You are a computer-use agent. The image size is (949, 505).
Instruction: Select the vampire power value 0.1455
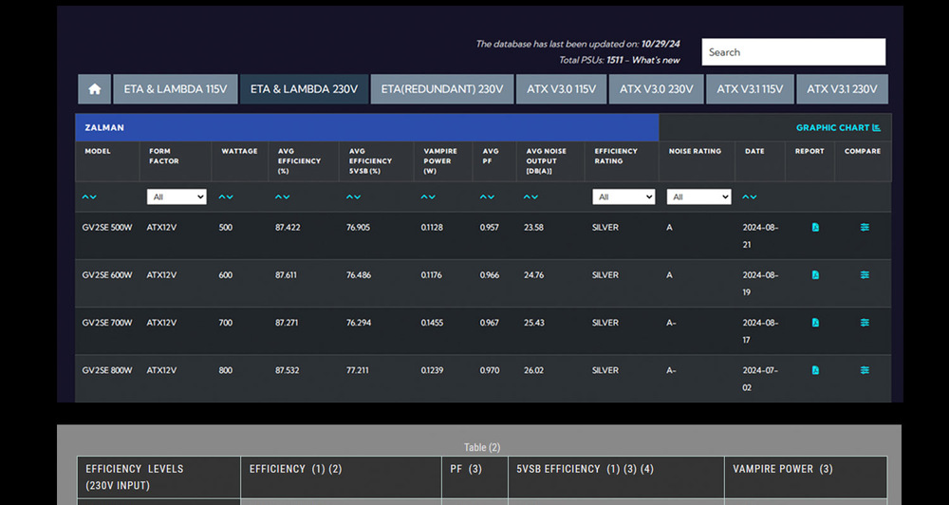point(432,323)
